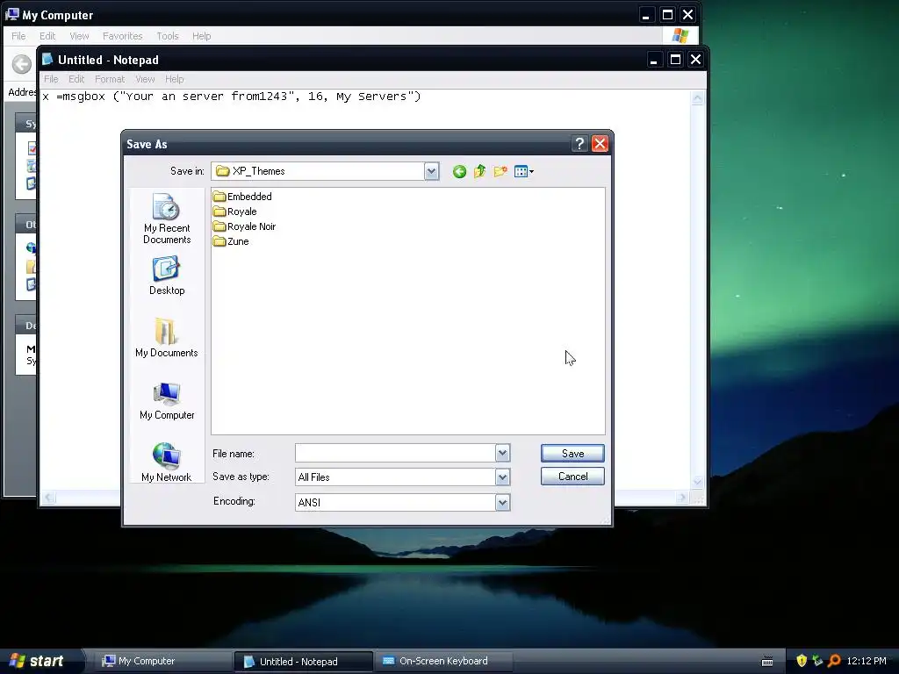Open My Recent Documents place
The height and width of the screenshot is (674, 899).
tap(166, 219)
